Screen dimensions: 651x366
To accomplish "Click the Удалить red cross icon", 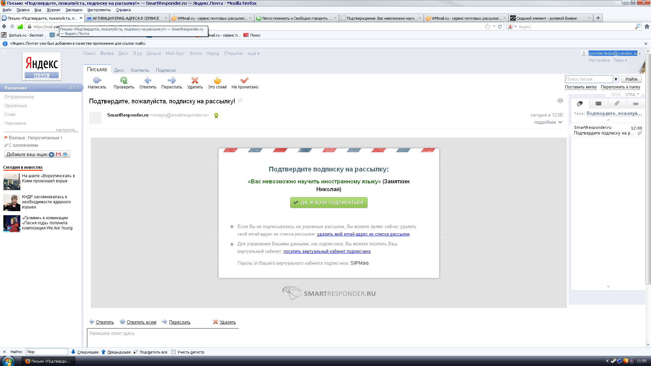I will [195, 80].
